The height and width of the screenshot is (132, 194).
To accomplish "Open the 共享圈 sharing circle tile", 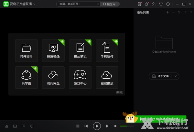I will click(x=26, y=77).
